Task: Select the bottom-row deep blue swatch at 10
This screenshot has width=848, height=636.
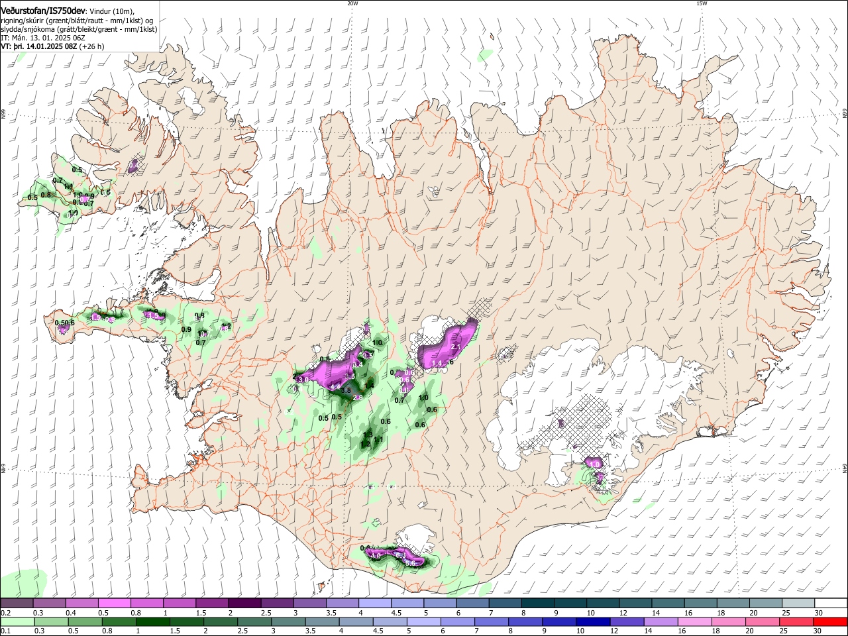Action: (593, 621)
